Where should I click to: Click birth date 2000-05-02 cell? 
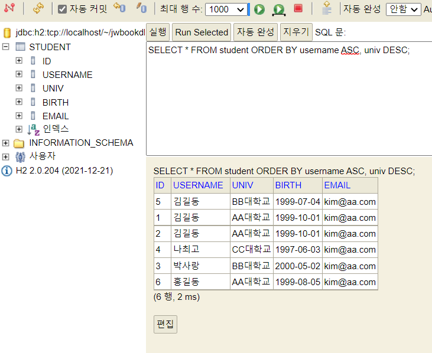pyautogui.click(x=297, y=266)
